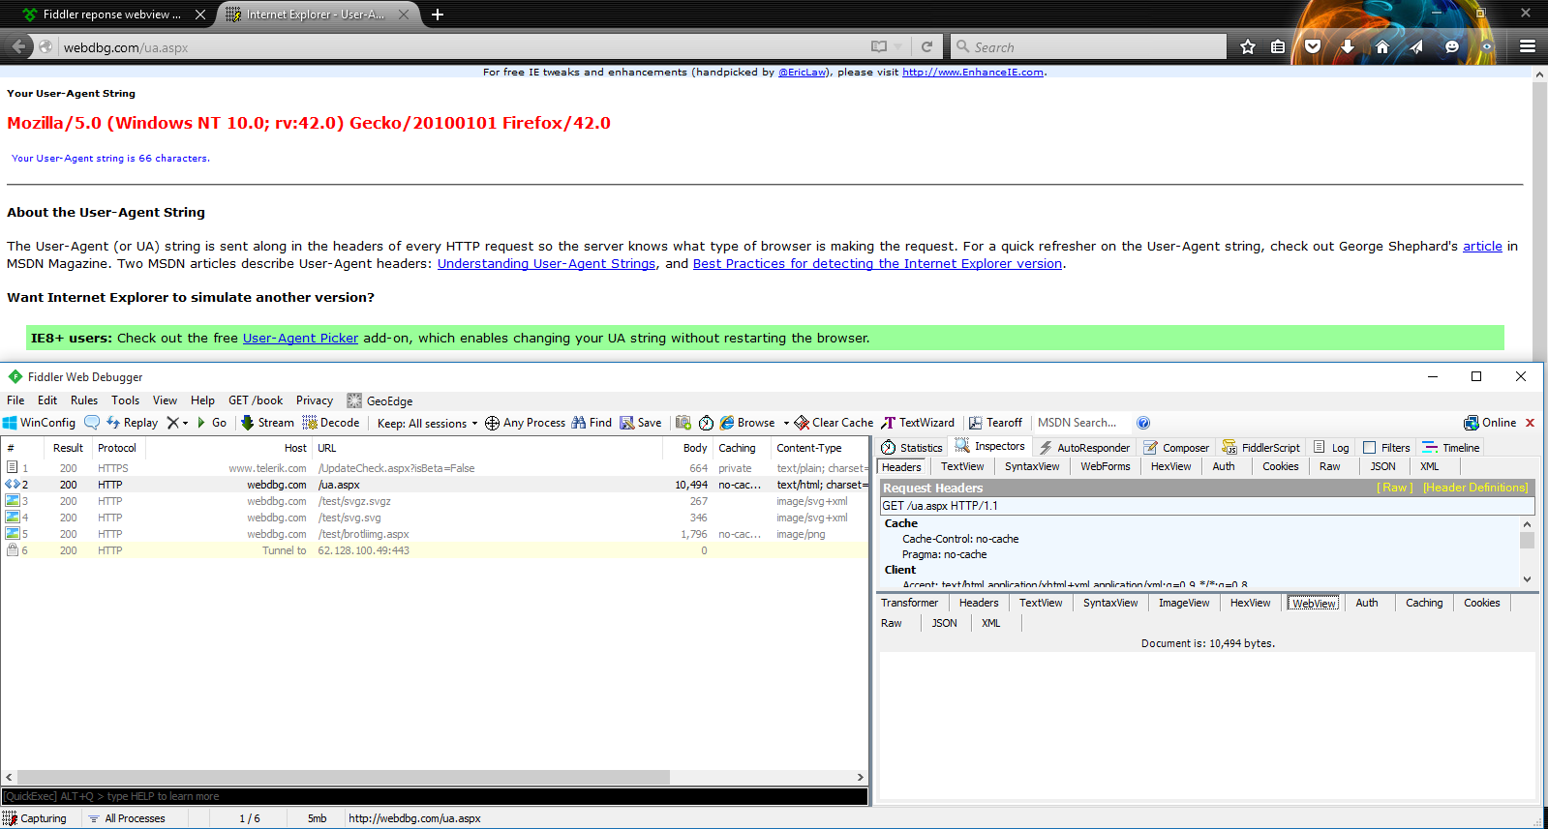1548x829 pixels.
Task: Switch to the Statistics tab
Action: click(x=912, y=448)
